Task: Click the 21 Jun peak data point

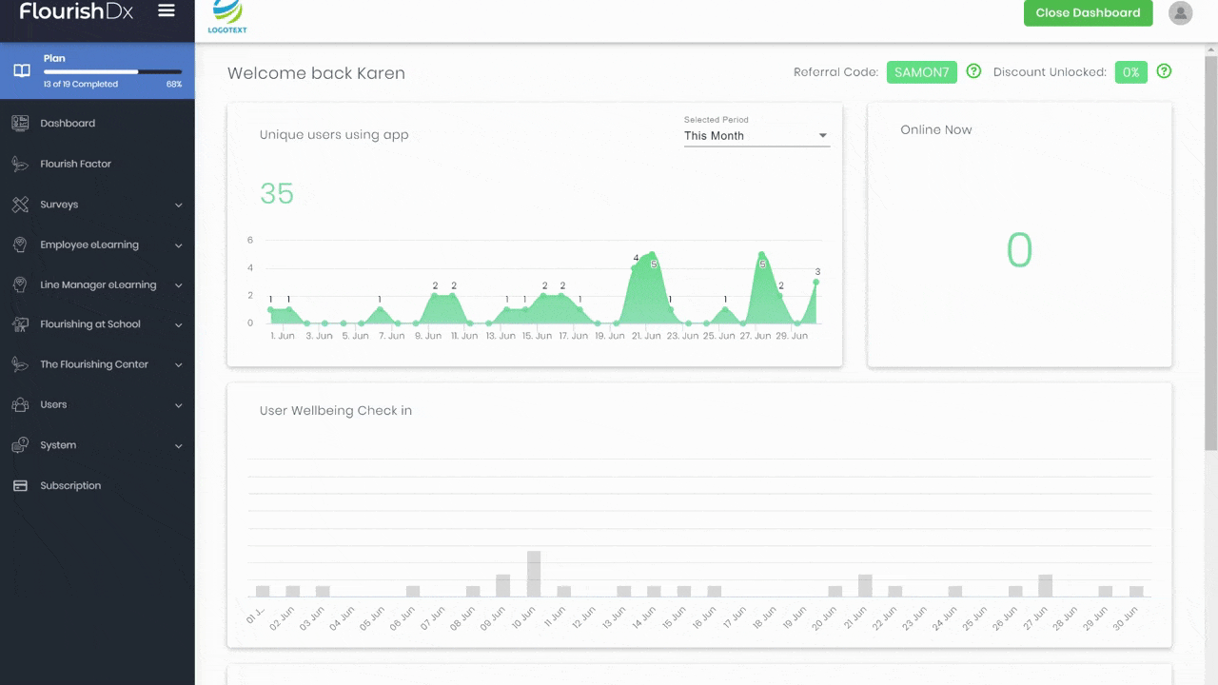Action: pyautogui.click(x=652, y=254)
